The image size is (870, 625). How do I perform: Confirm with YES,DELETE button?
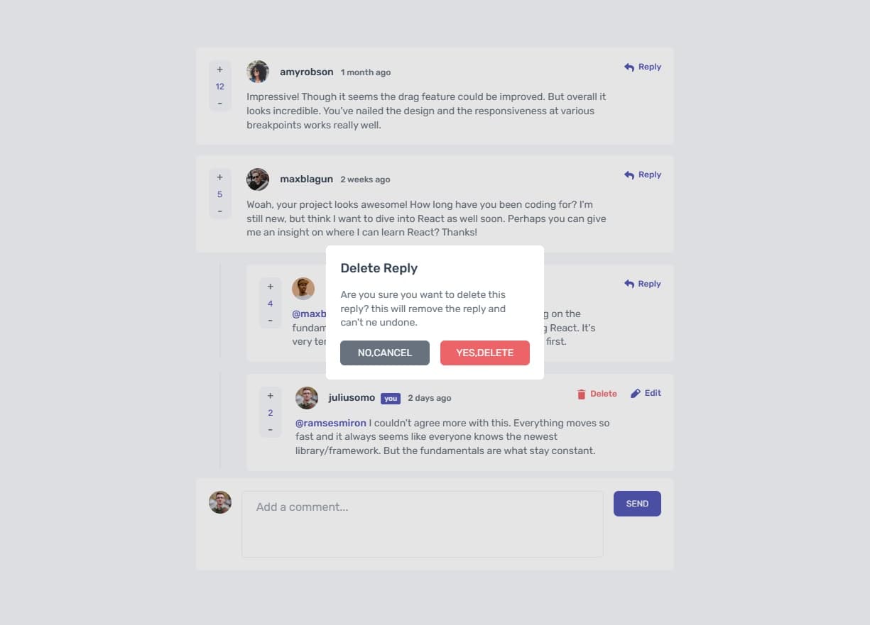[485, 353]
